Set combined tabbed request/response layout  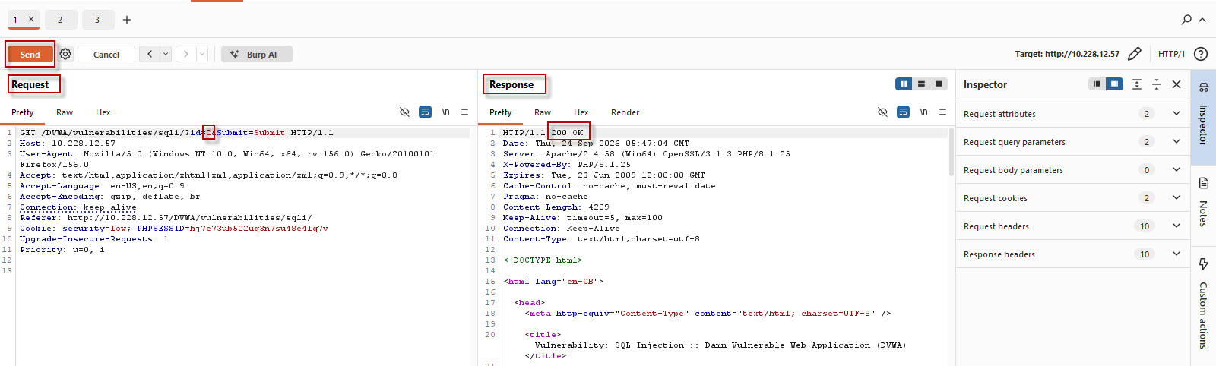click(939, 84)
